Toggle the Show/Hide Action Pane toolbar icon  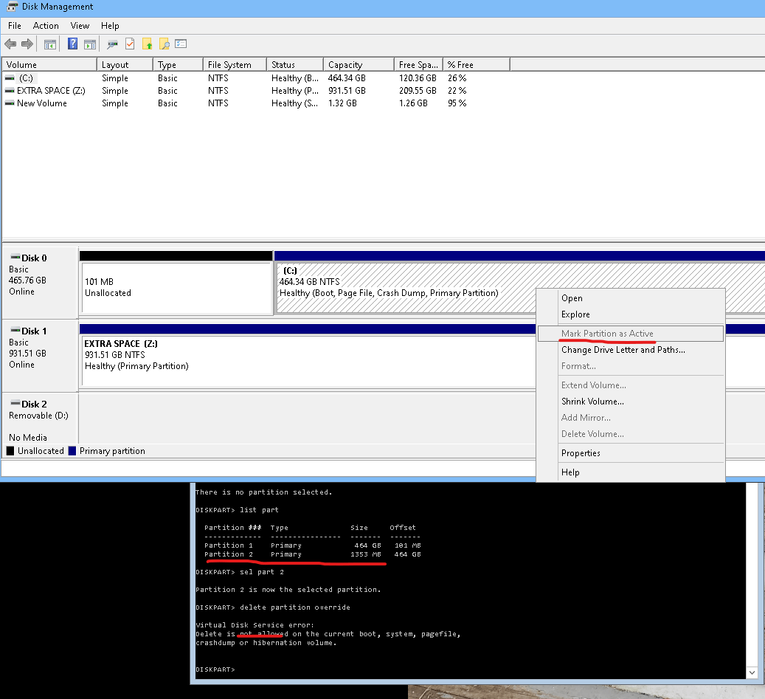tap(91, 44)
